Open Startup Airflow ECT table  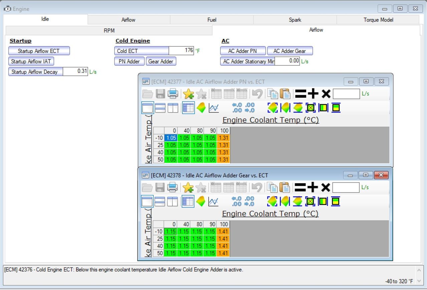pyautogui.click(x=39, y=51)
